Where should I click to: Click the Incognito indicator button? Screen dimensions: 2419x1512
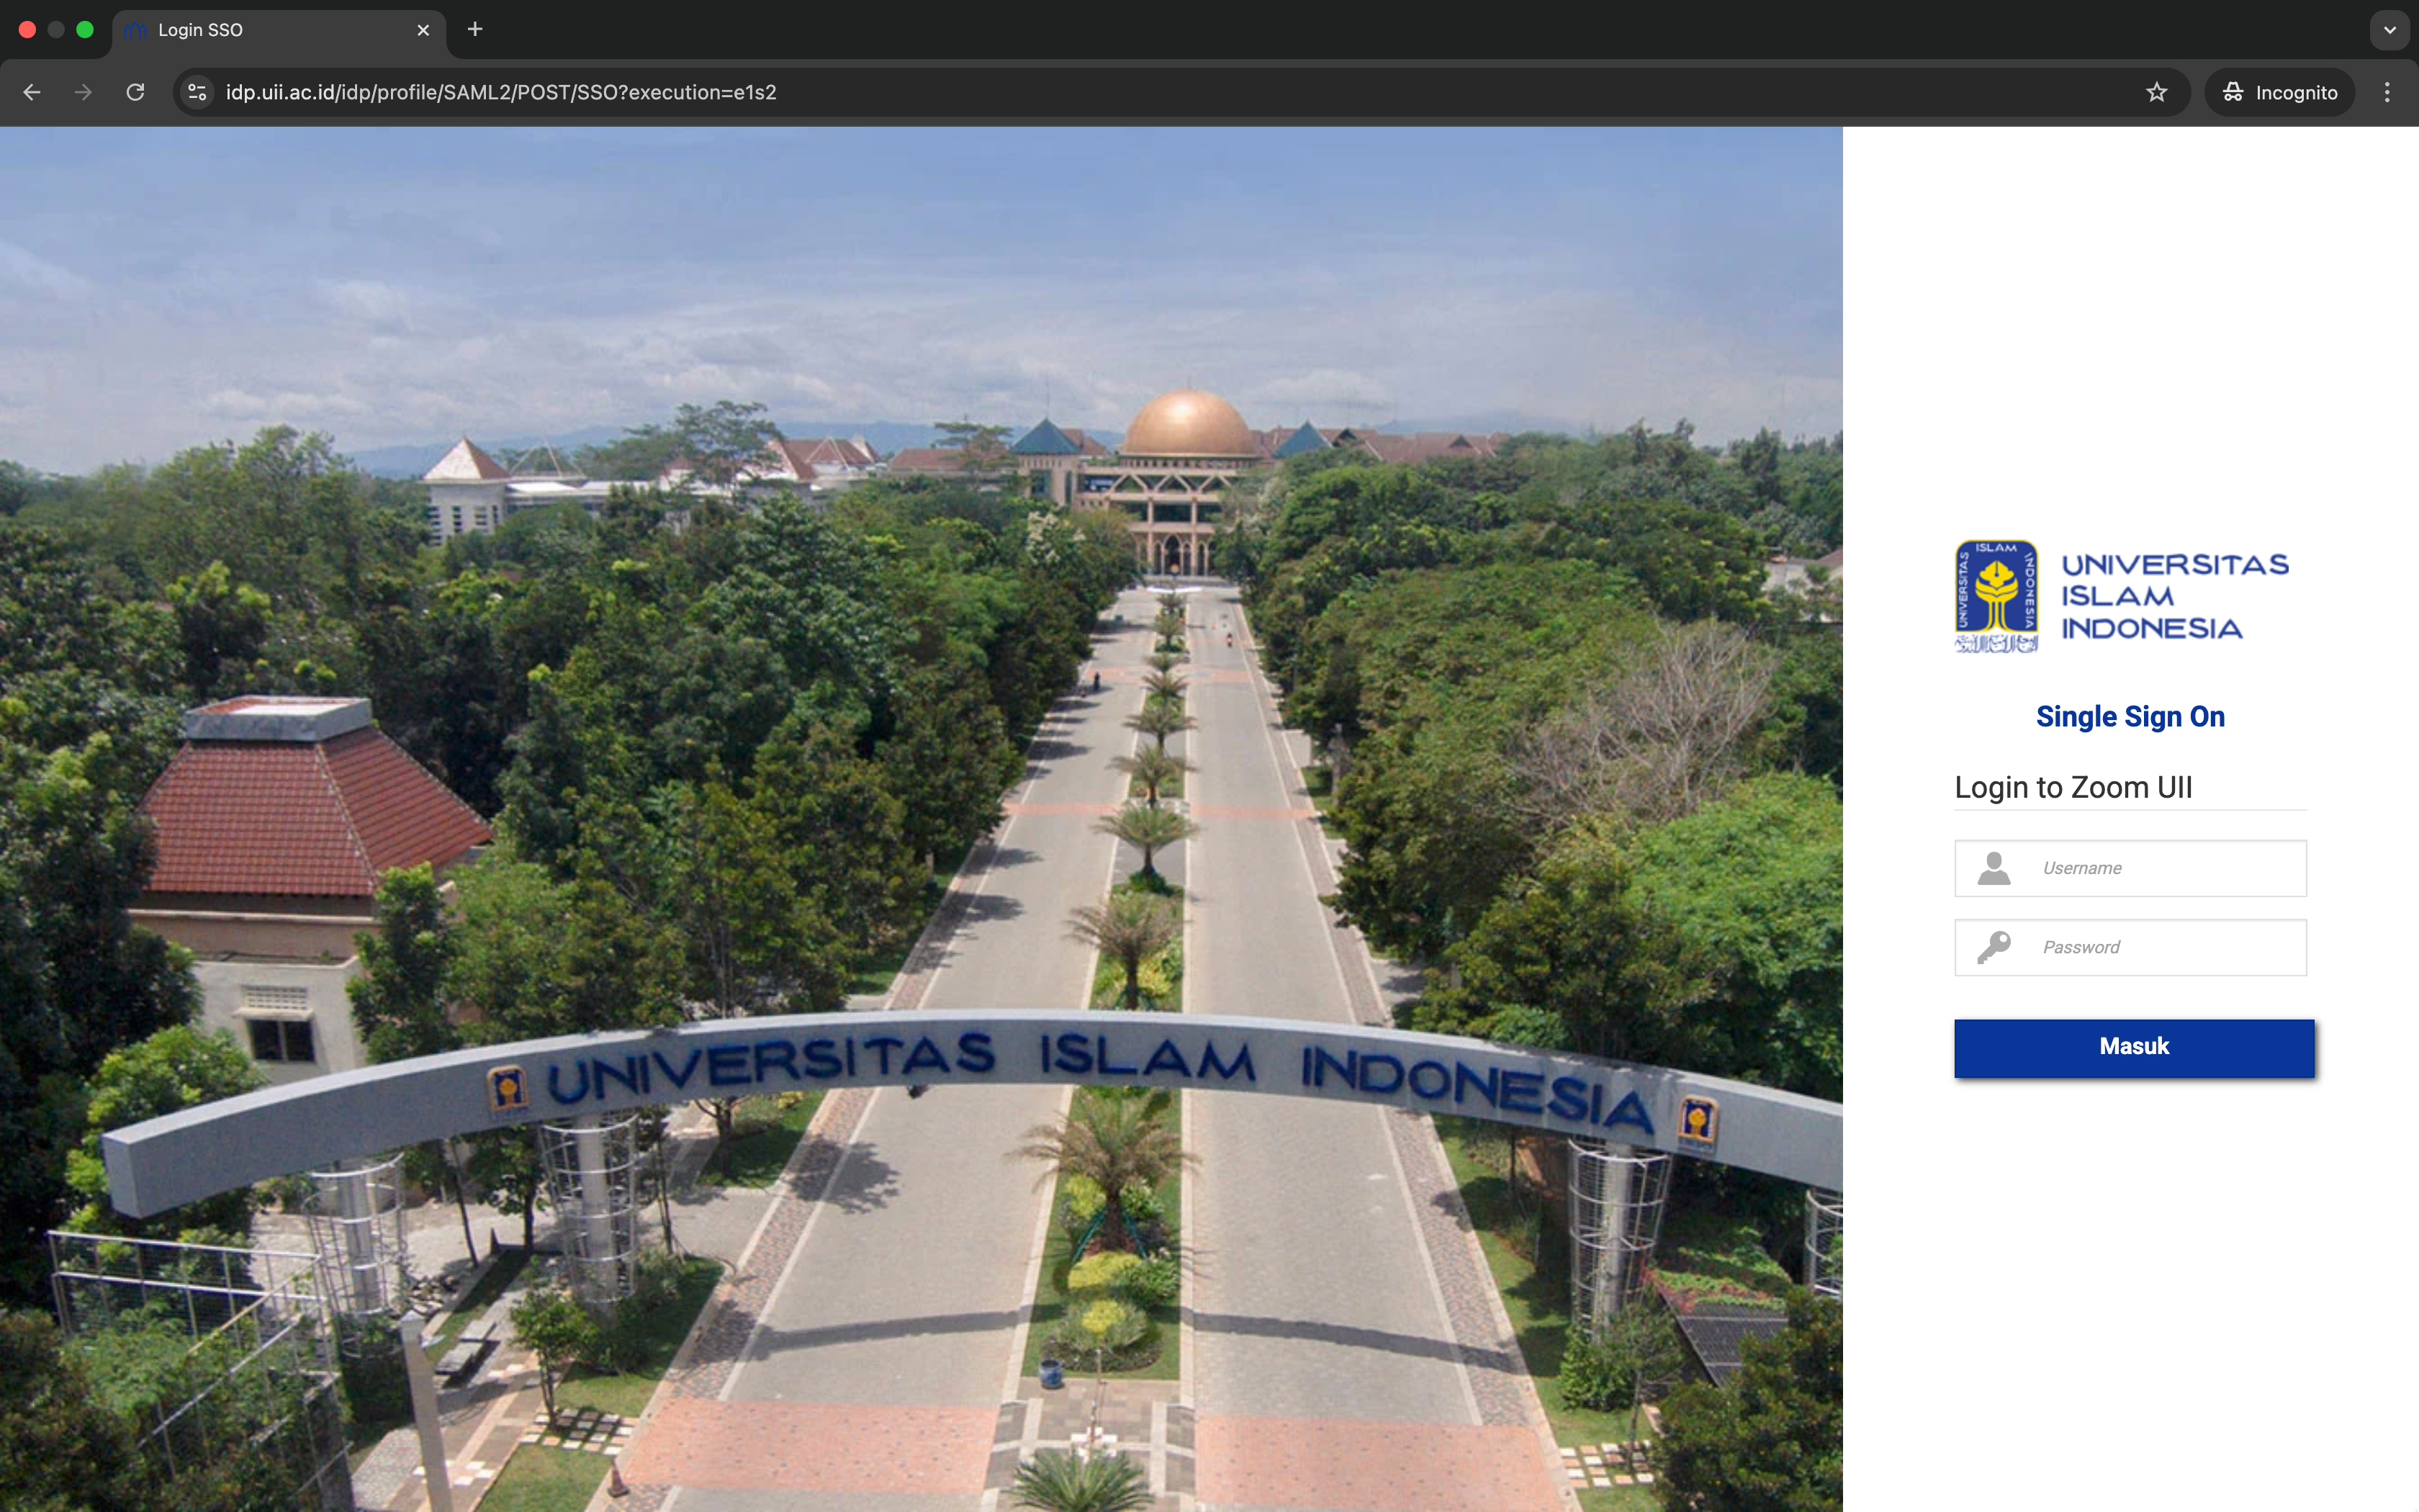pyautogui.click(x=2279, y=92)
